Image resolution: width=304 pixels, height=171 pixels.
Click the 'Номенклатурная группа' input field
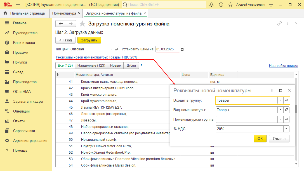pos(247,120)
